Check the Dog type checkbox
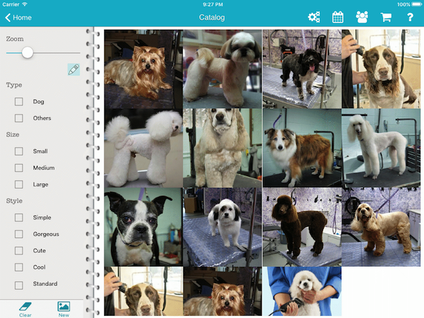This screenshot has width=424, height=318. [x=19, y=102]
